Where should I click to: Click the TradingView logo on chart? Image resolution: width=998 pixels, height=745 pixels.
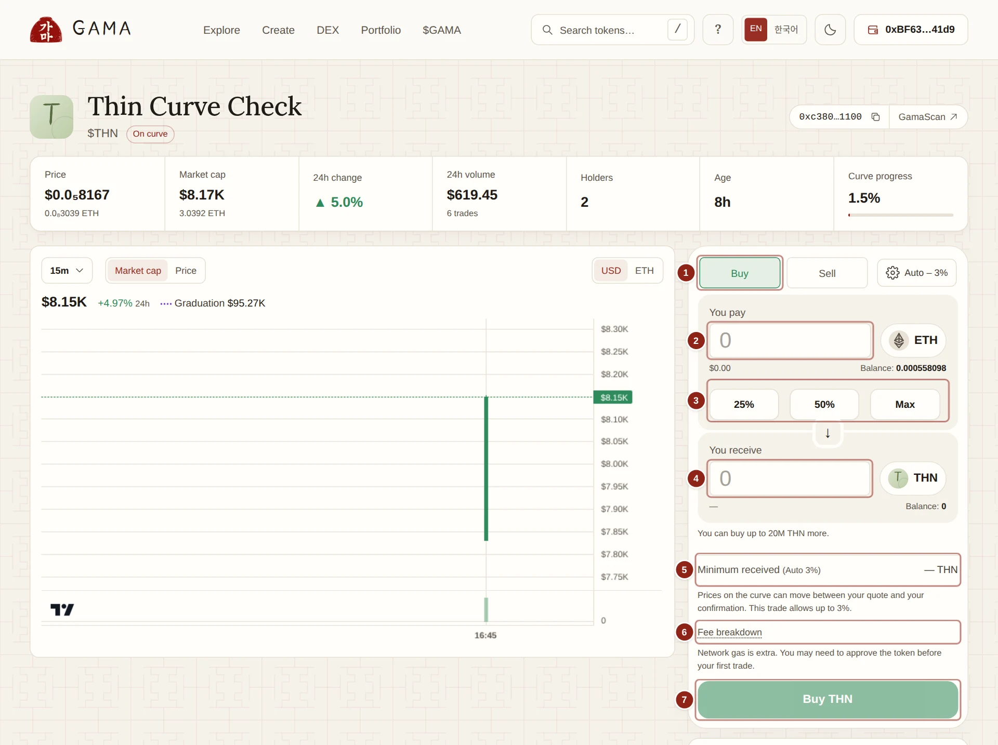coord(62,609)
